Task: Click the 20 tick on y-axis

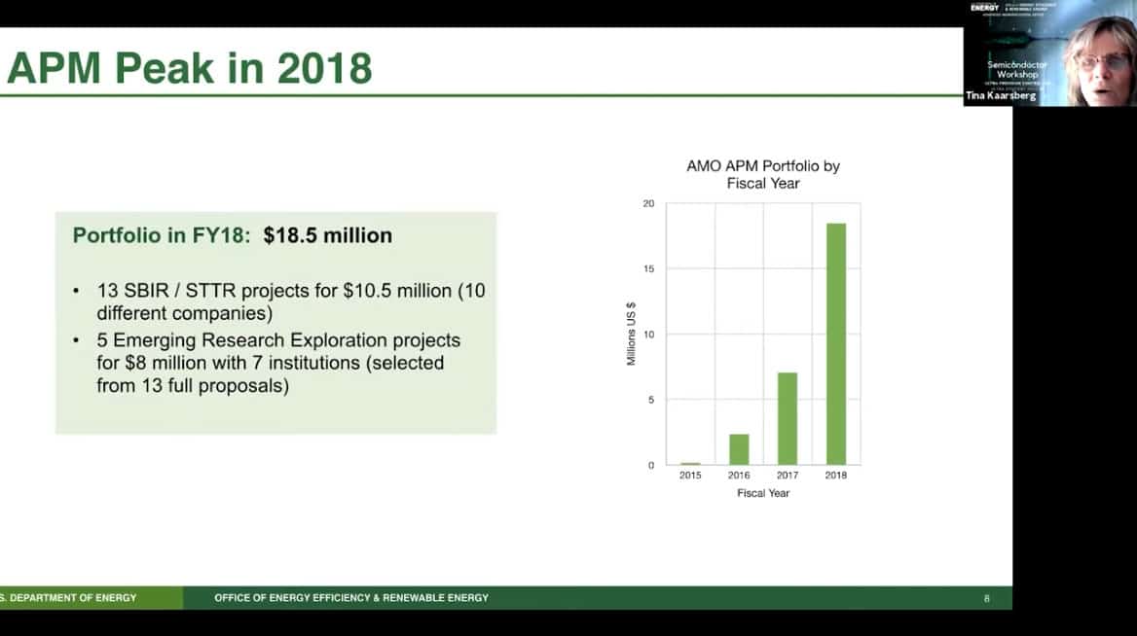Action: tap(648, 203)
